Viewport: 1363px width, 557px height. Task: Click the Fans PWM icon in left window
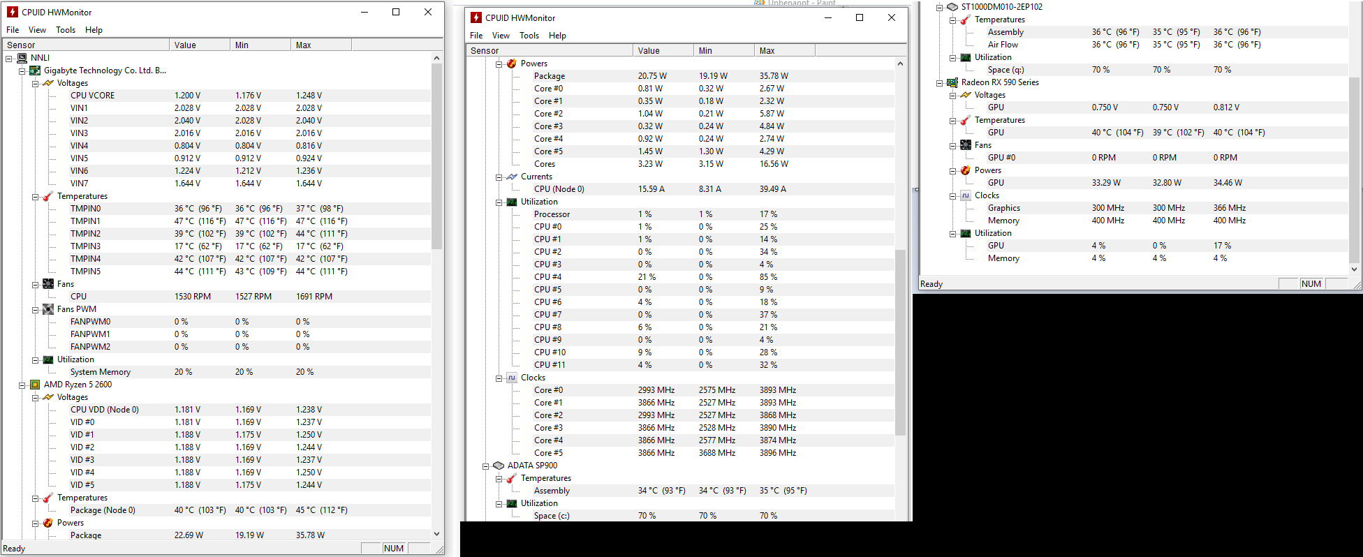tap(48, 309)
